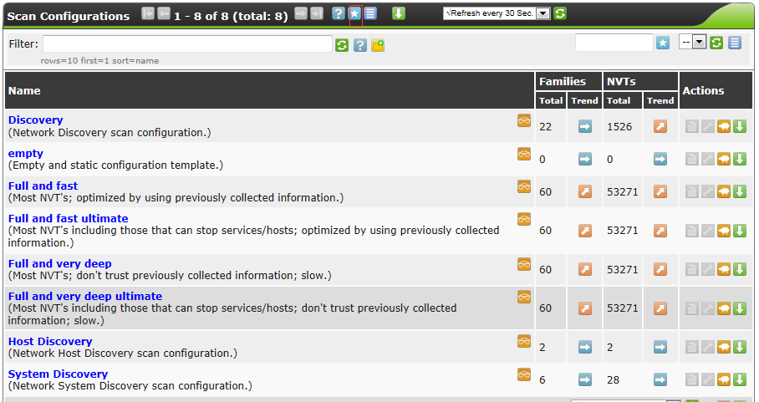Image resolution: width=759 pixels, height=402 pixels.
Task: Click the glasses icon for Host Discovery
Action: (x=524, y=341)
